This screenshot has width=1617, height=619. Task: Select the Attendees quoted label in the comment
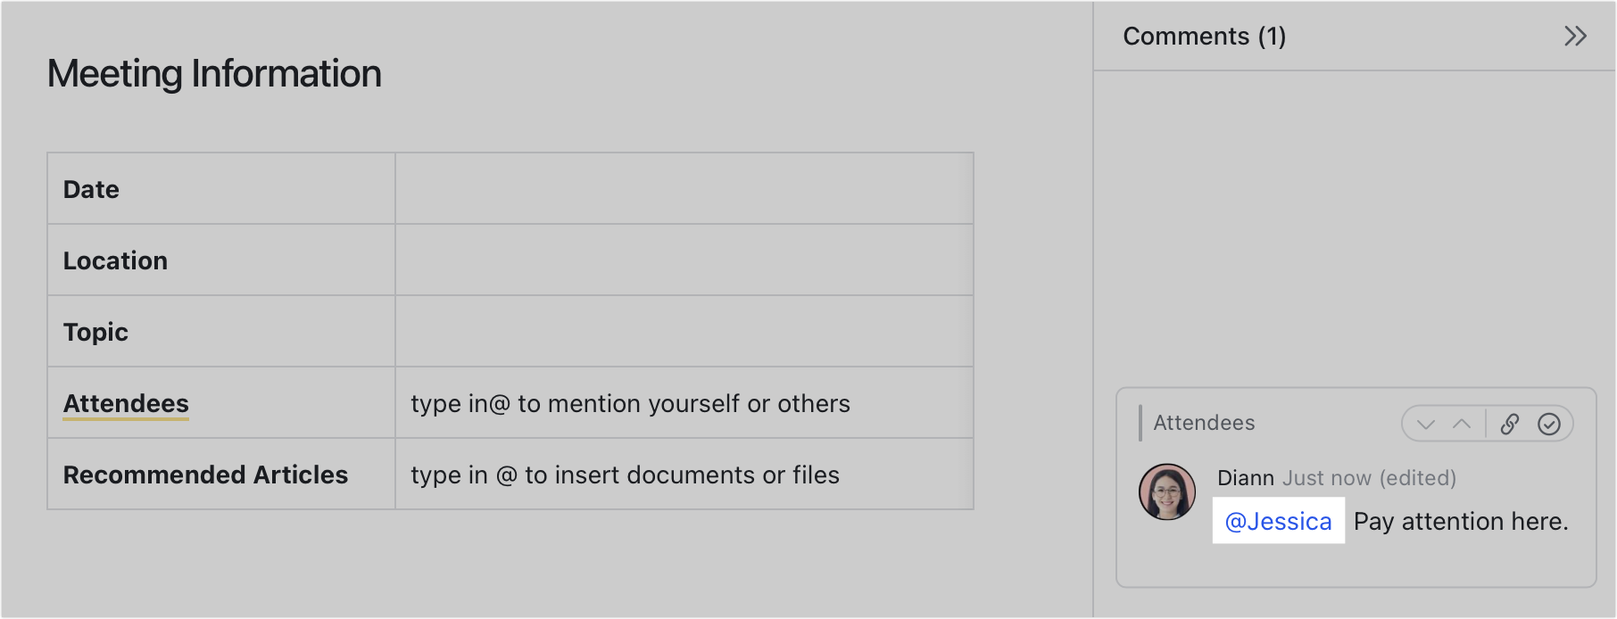click(x=1205, y=423)
